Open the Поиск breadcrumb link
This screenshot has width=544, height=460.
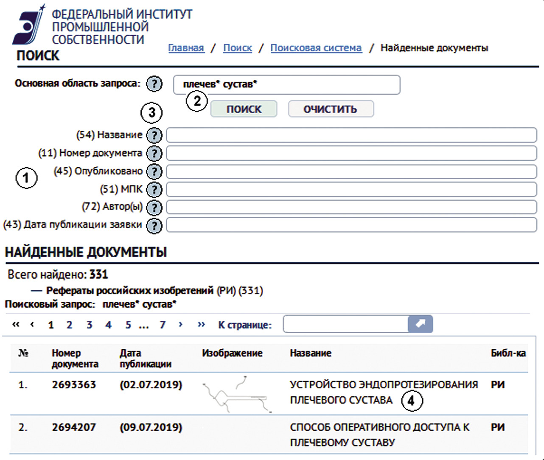click(x=237, y=48)
